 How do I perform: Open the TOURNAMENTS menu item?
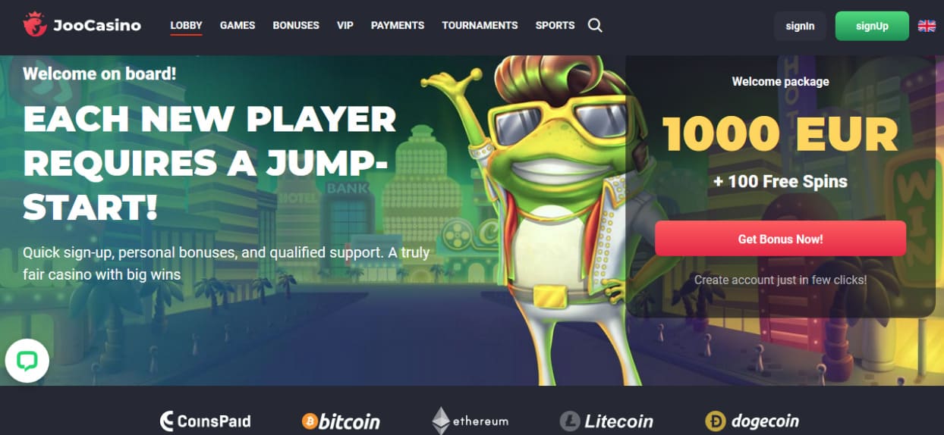[x=480, y=25]
